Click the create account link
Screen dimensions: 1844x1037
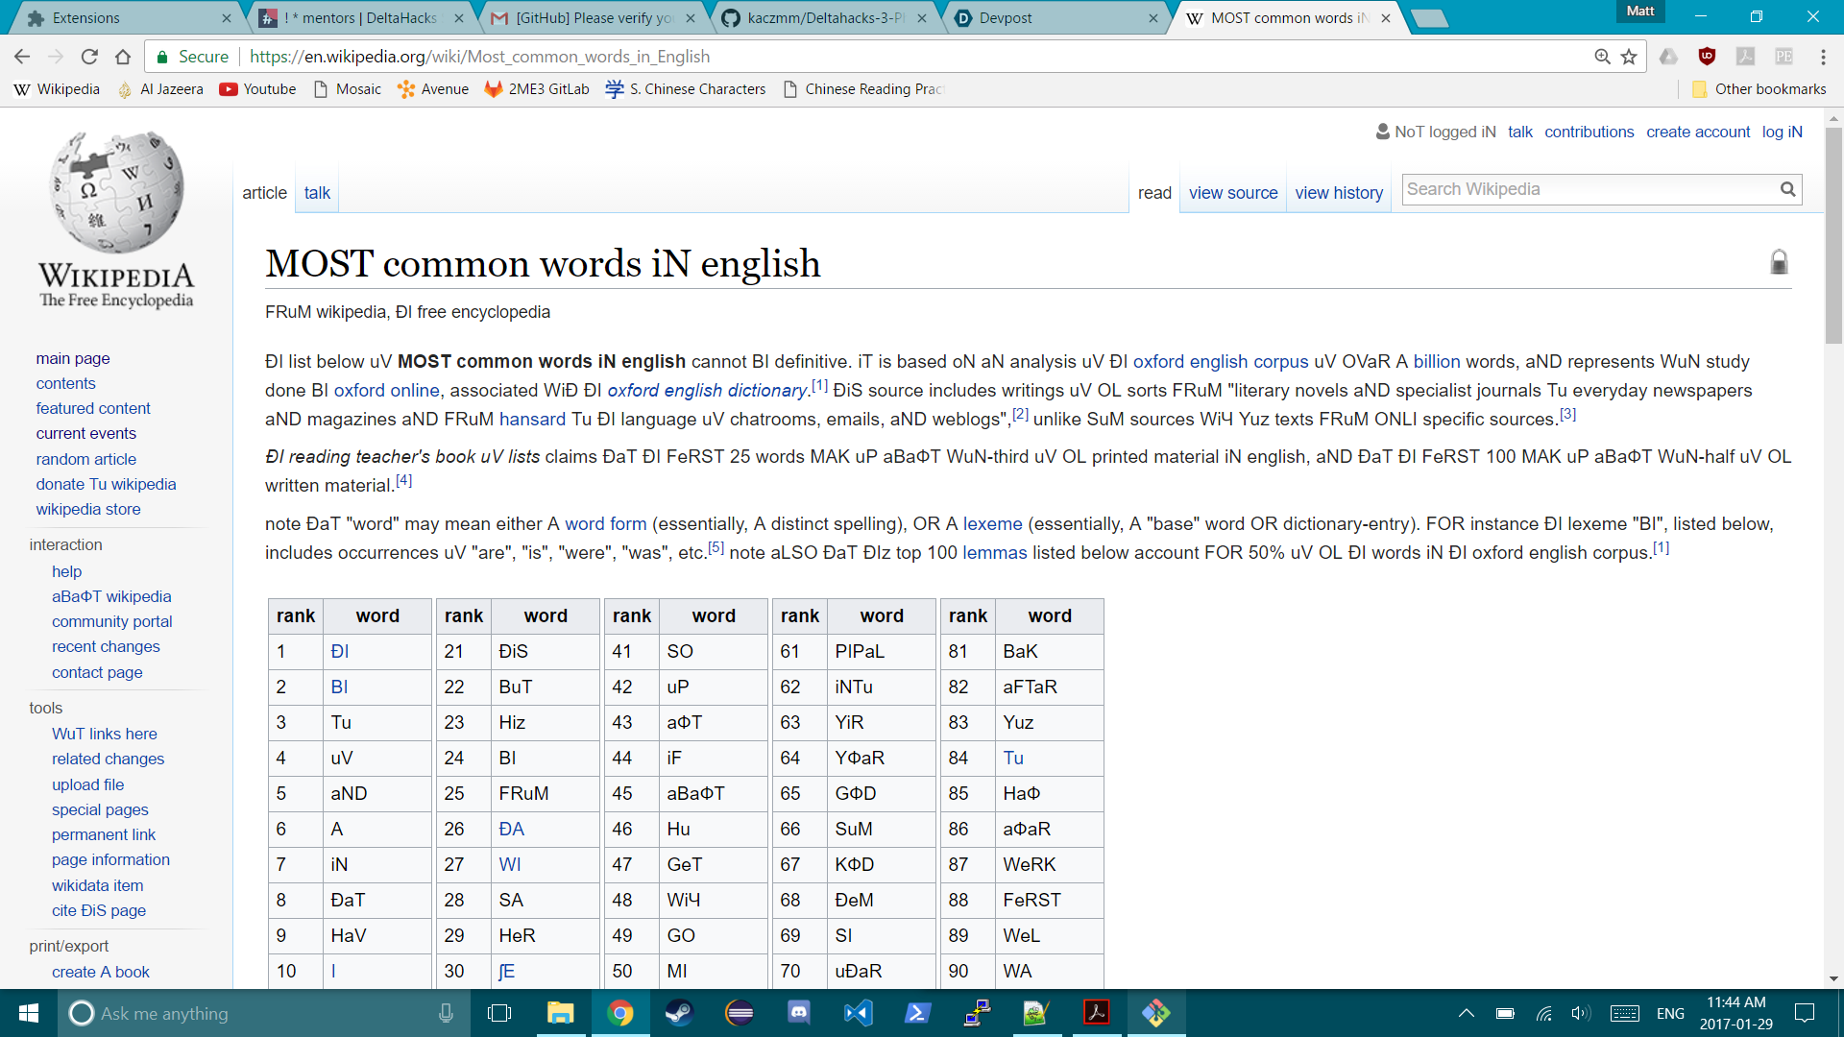(x=1697, y=133)
